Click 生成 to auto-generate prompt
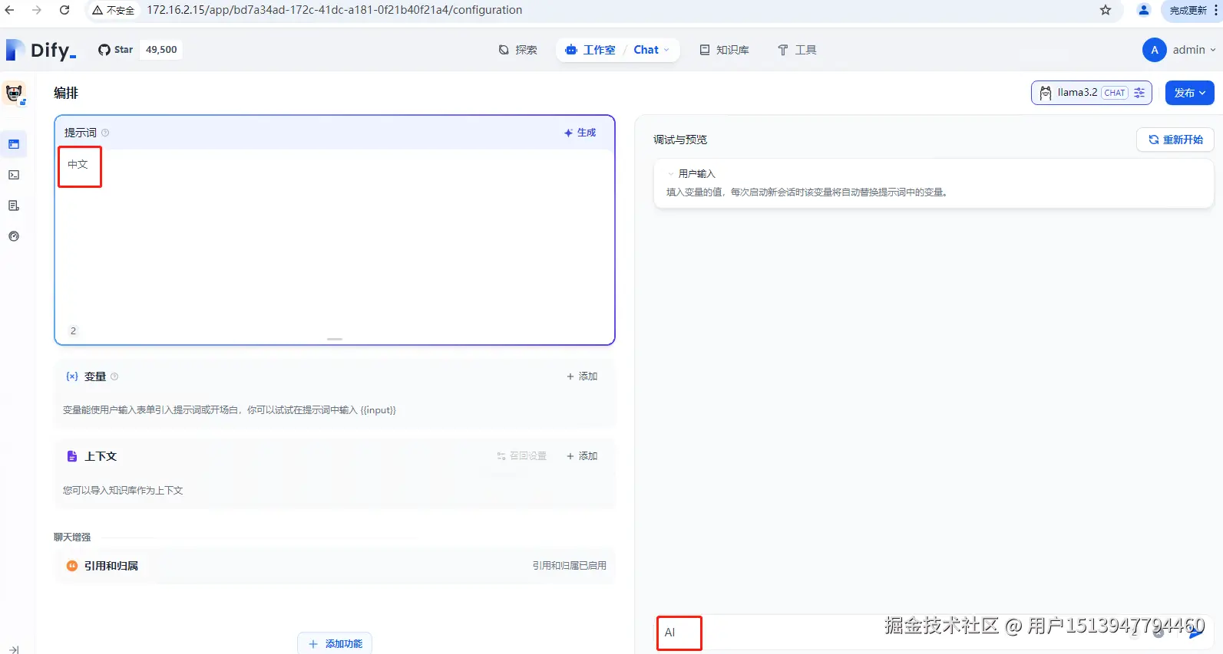The width and height of the screenshot is (1223, 654). point(580,133)
